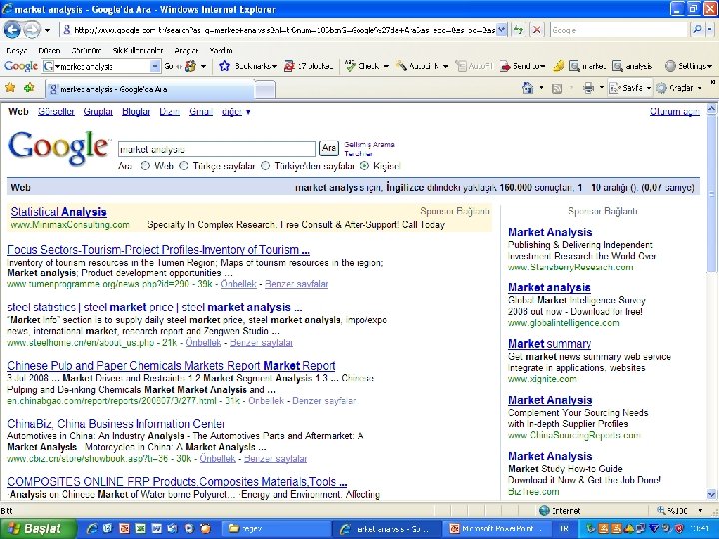Open the Sık Kullanılanlar menu
This screenshot has width=719, height=539.
pyautogui.click(x=138, y=51)
